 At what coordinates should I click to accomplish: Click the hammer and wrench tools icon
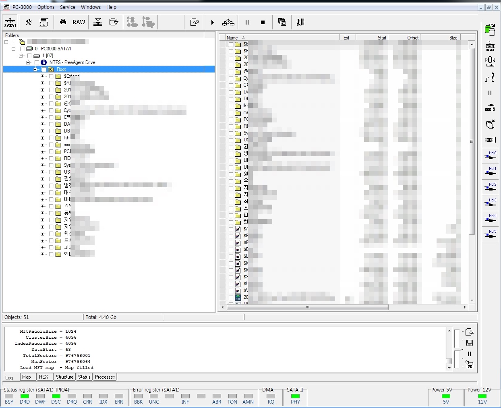pyautogui.click(x=29, y=23)
